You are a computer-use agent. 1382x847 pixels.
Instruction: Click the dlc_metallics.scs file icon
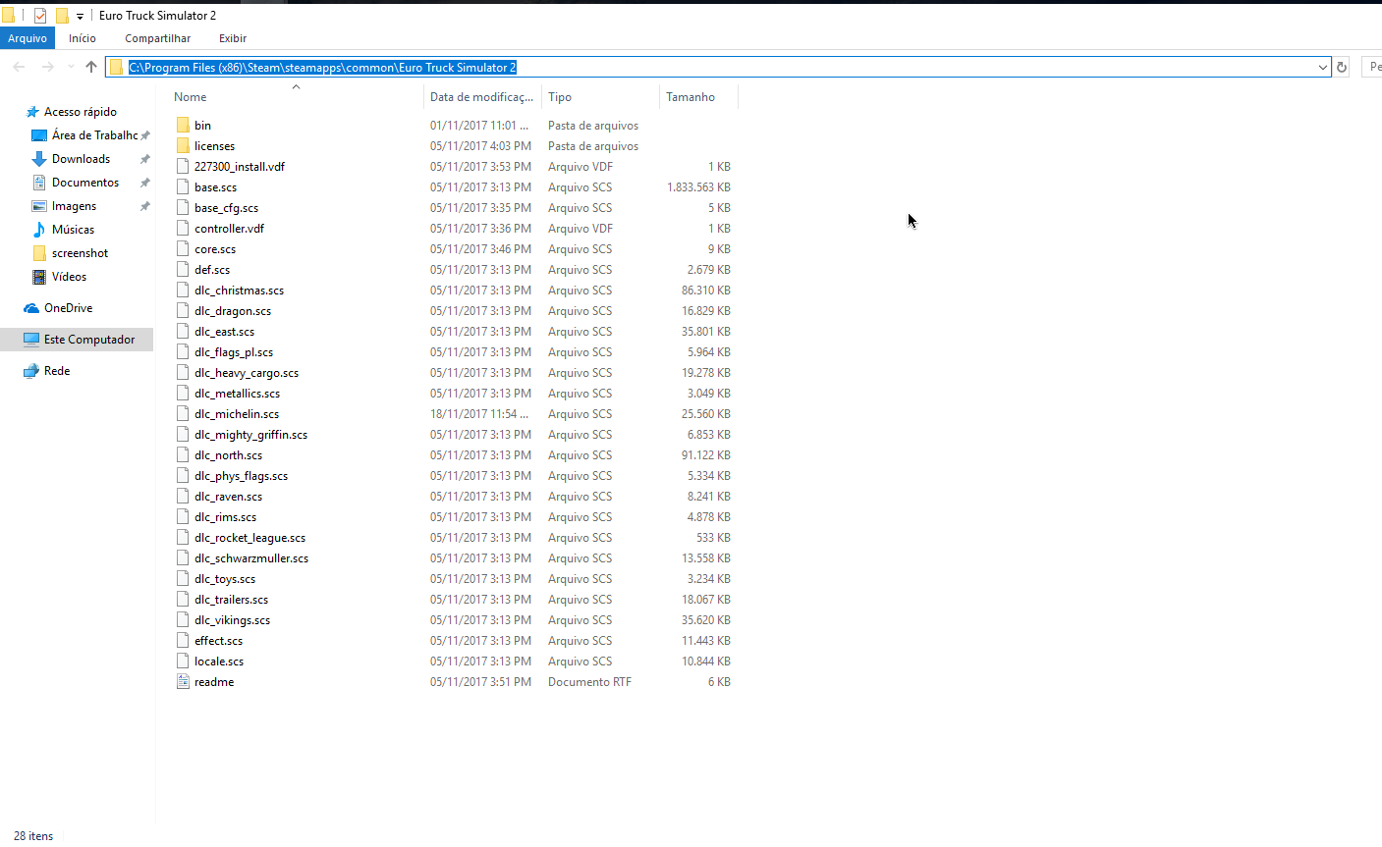click(x=183, y=393)
